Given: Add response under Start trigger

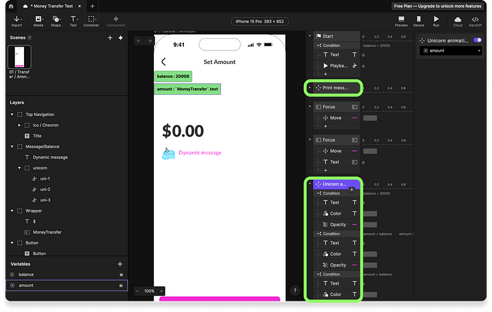Looking at the screenshot, I should point(325,74).
